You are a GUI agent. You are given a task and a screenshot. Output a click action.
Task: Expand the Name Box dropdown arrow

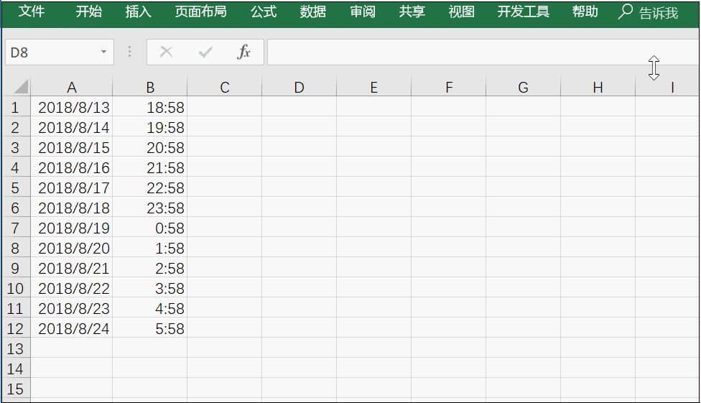(x=103, y=52)
